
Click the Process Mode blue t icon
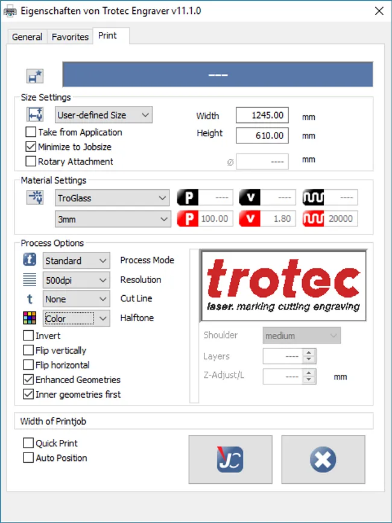(30, 260)
